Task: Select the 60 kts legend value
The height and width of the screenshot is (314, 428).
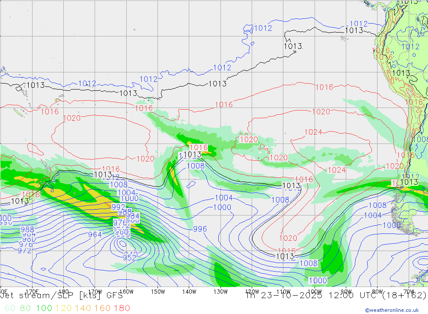Action: coord(10,308)
